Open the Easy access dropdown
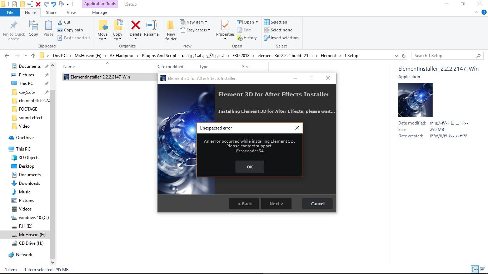 (x=195, y=30)
